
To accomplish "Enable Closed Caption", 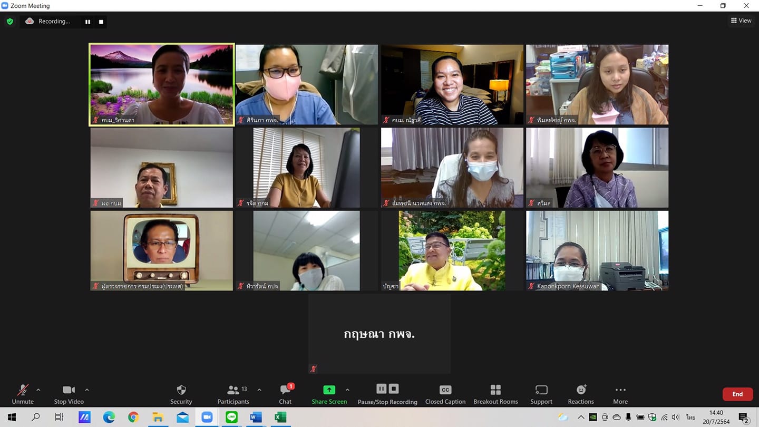I will pos(445,394).
